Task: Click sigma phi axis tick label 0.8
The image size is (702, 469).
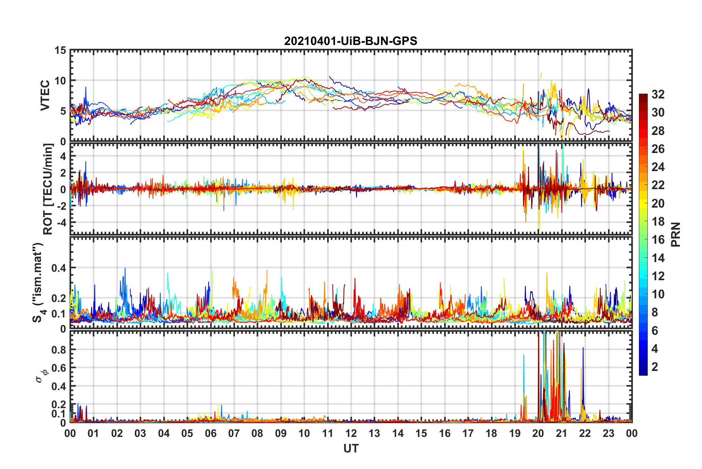Action: (x=59, y=350)
